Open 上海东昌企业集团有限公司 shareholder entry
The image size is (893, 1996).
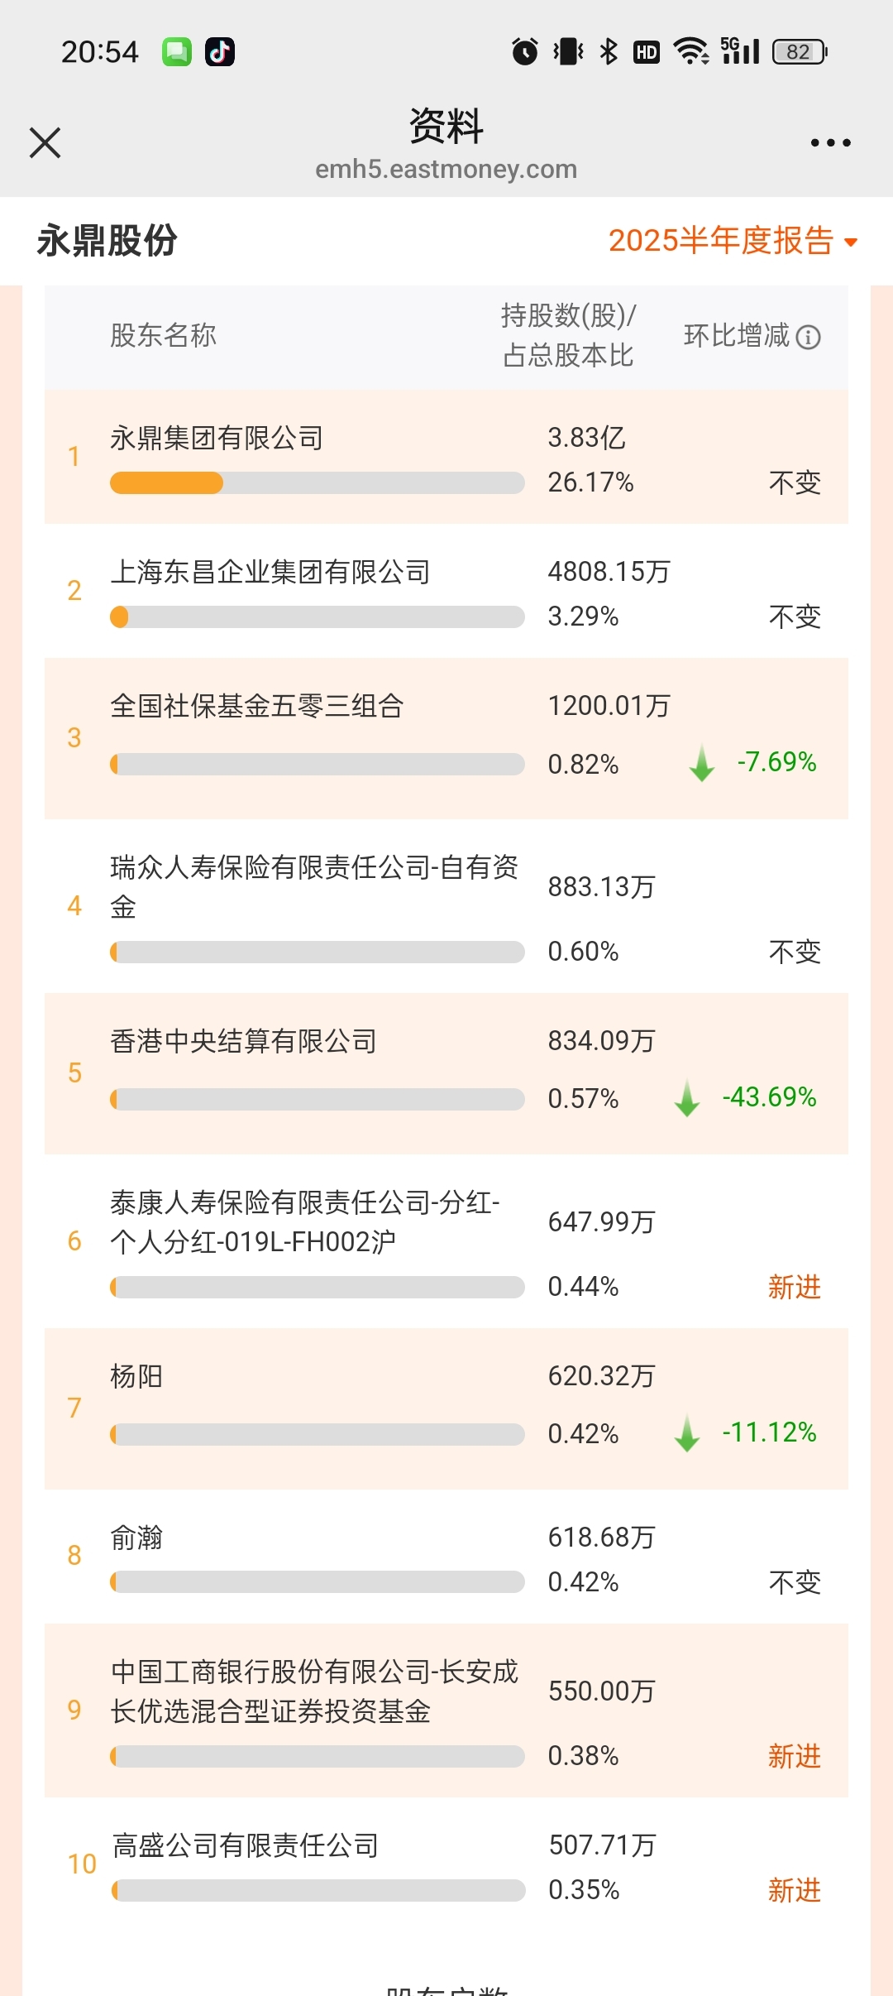(446, 591)
